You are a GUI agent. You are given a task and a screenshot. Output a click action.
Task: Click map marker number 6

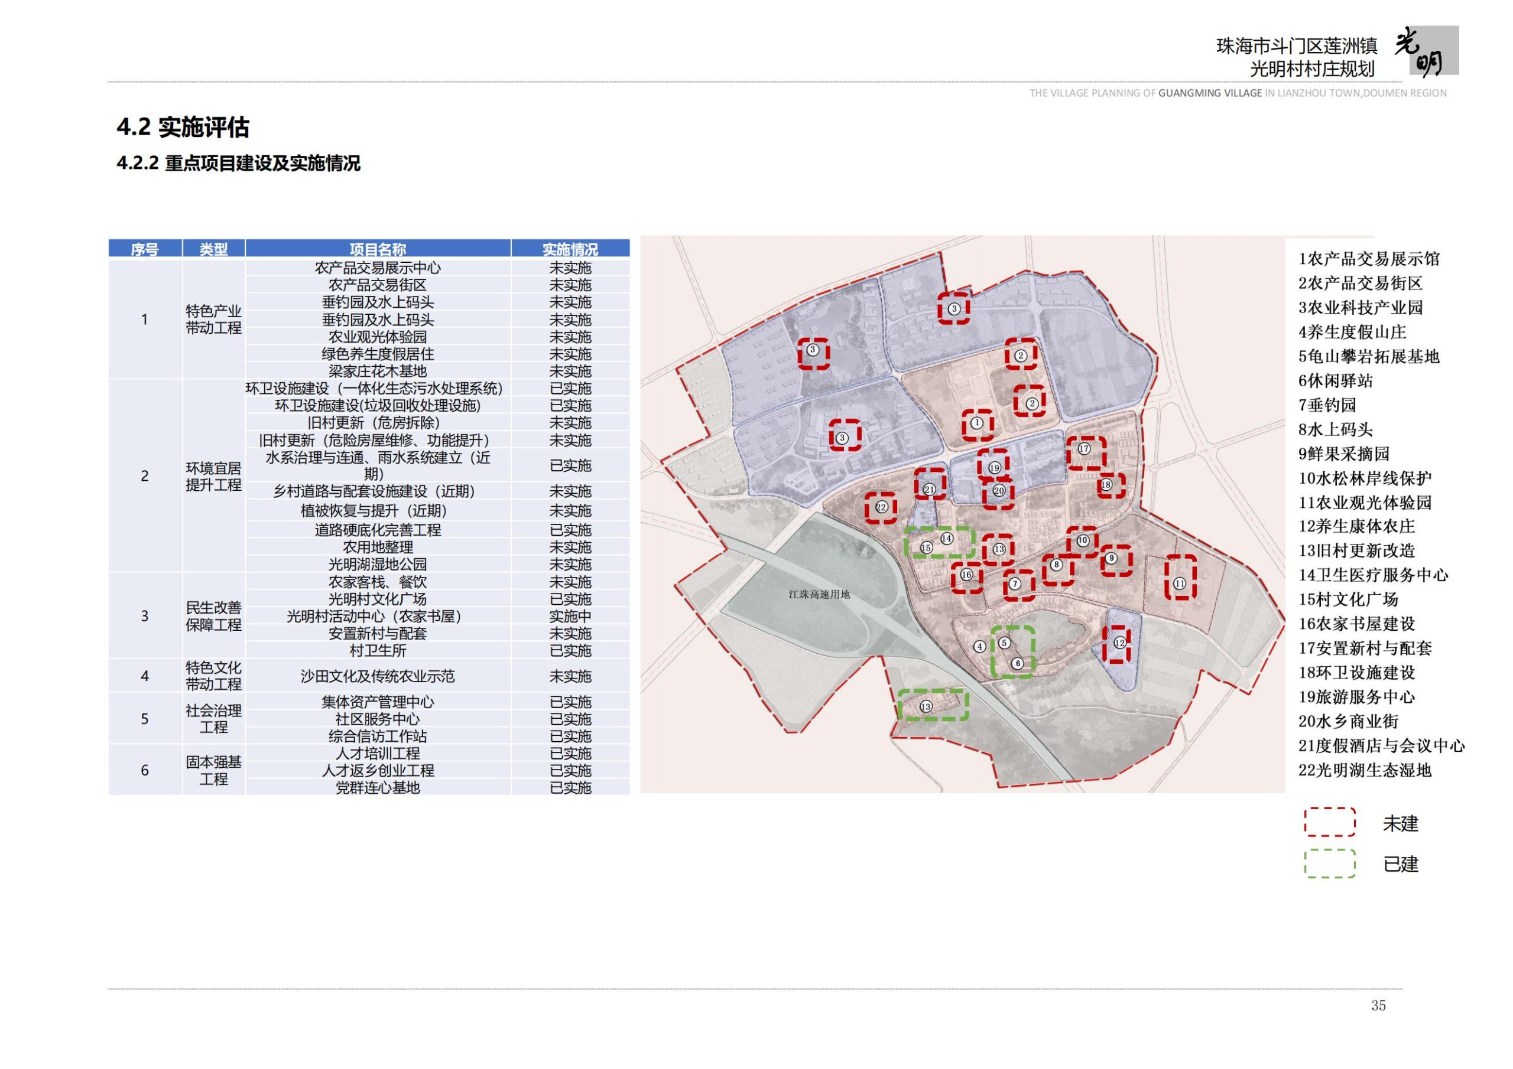tap(1018, 663)
